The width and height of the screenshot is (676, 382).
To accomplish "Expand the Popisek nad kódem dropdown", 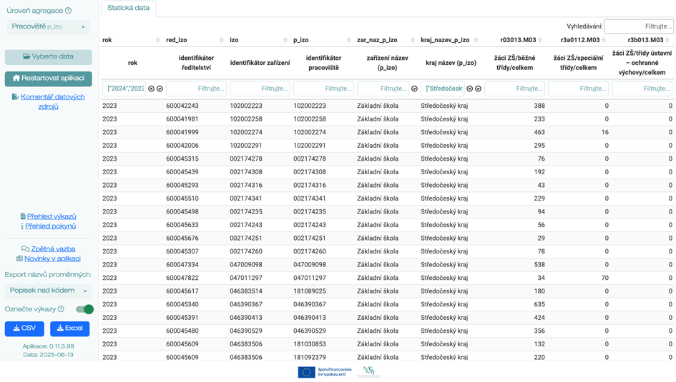I will [x=48, y=291].
